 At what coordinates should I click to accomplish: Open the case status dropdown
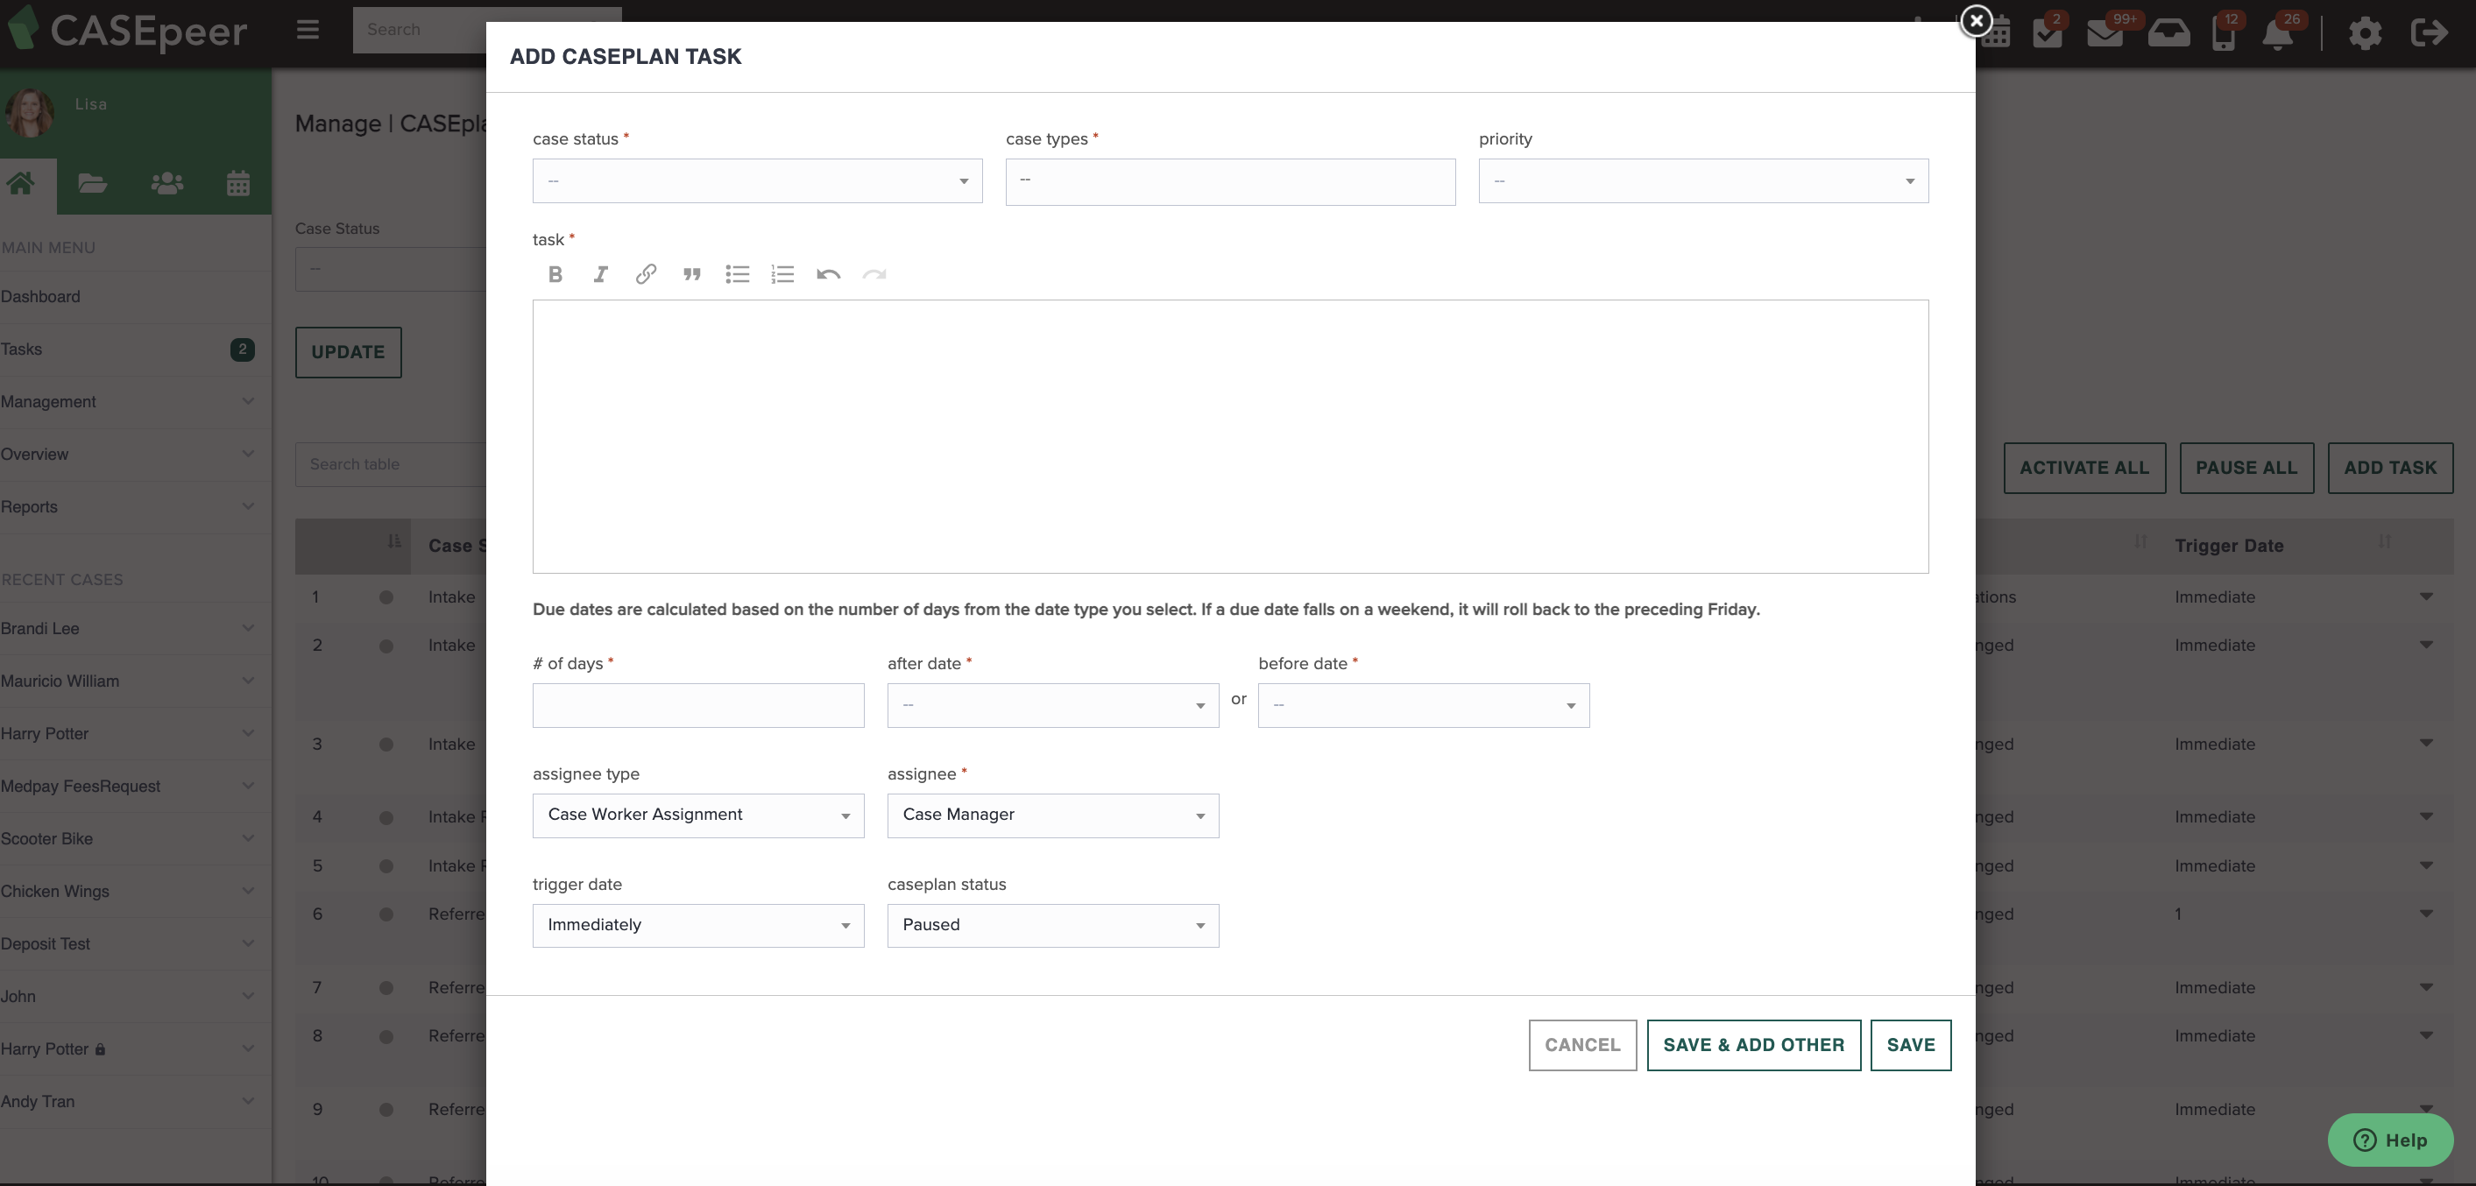point(755,180)
